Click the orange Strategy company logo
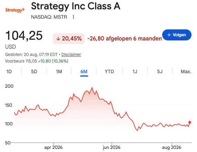Image resolution: width=197 pixels, height=152 pixels. 15,10
